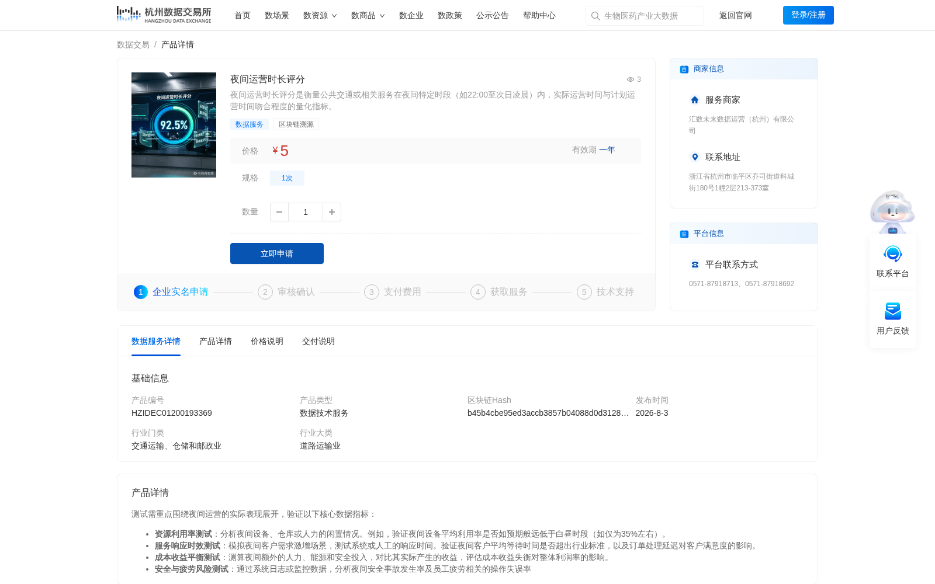Click product number HZIDEC01200193369

pyautogui.click(x=172, y=413)
